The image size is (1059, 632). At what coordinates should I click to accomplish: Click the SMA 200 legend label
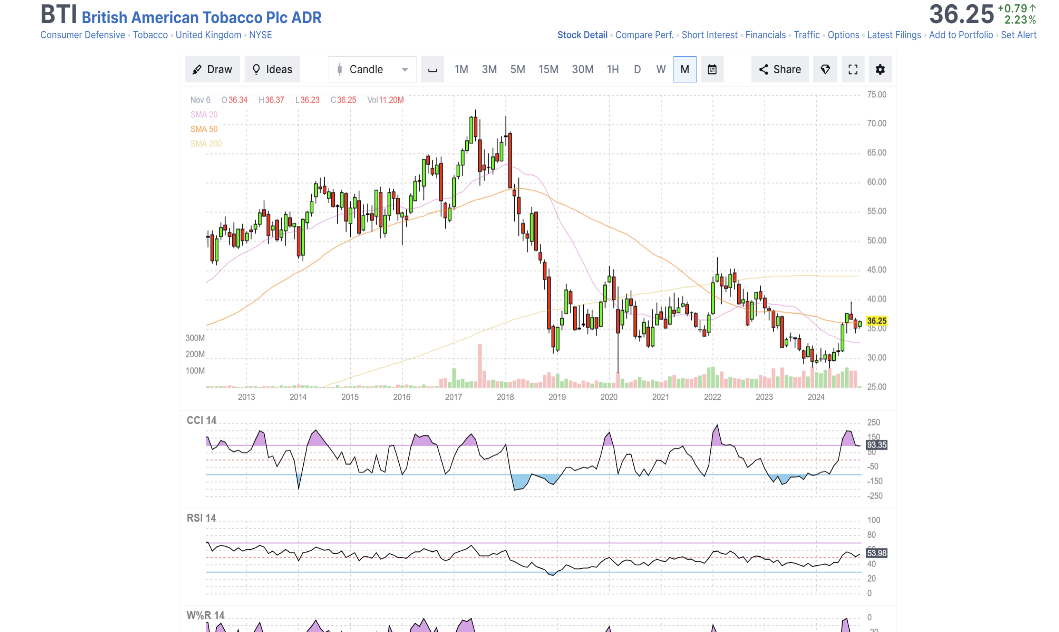206,144
